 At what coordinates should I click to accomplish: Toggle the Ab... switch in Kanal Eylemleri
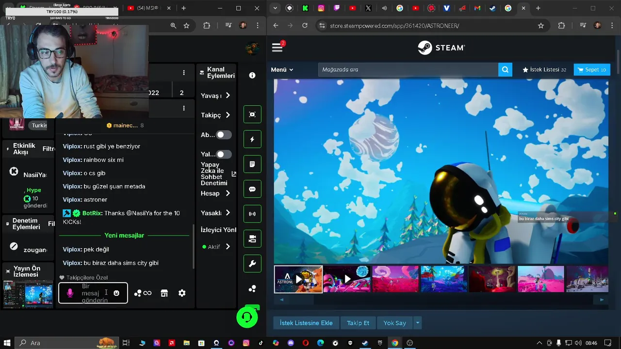[223, 135]
